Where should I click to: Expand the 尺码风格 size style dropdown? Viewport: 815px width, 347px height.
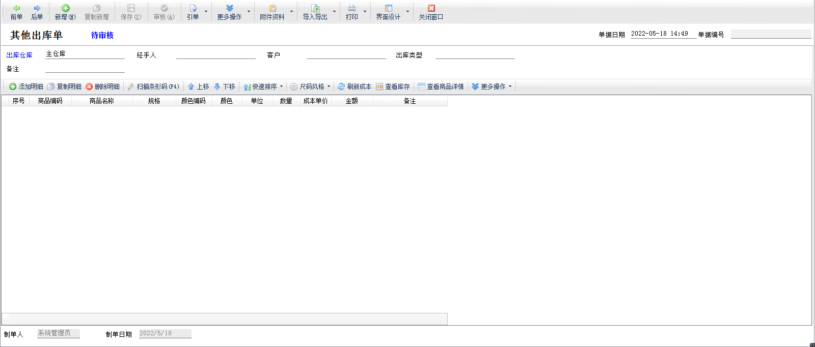pos(329,86)
